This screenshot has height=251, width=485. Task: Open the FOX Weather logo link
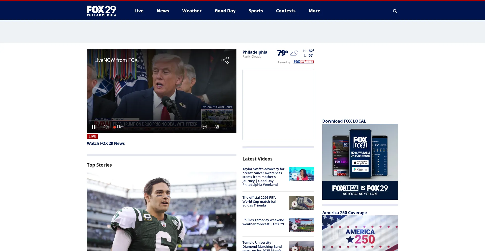303,62
